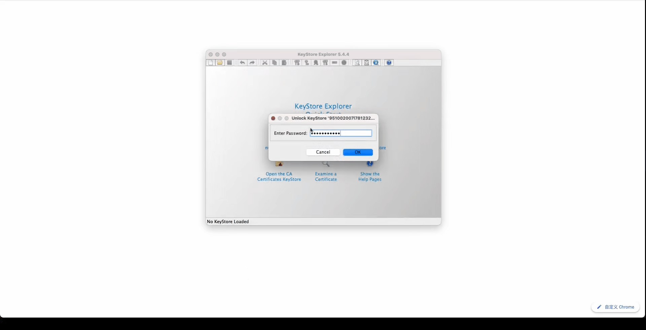The image size is (646, 330).
Task: Paste an entry using the toolbar Paste icon
Action: click(x=284, y=63)
